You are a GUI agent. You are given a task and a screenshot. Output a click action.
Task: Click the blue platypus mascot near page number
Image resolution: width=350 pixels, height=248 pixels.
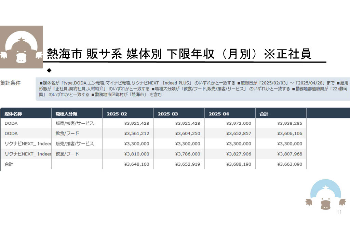point(325,194)
